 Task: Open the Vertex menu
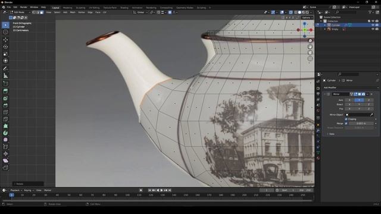[x=82, y=12]
